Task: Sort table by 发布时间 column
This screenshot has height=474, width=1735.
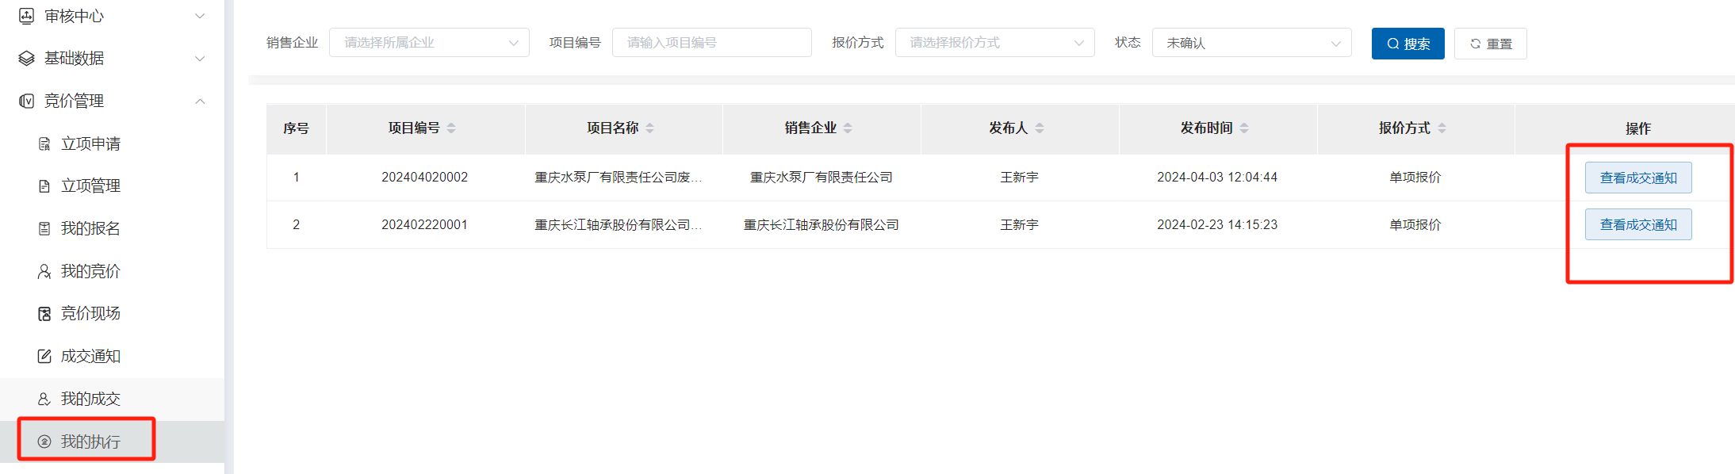Action: (1244, 128)
